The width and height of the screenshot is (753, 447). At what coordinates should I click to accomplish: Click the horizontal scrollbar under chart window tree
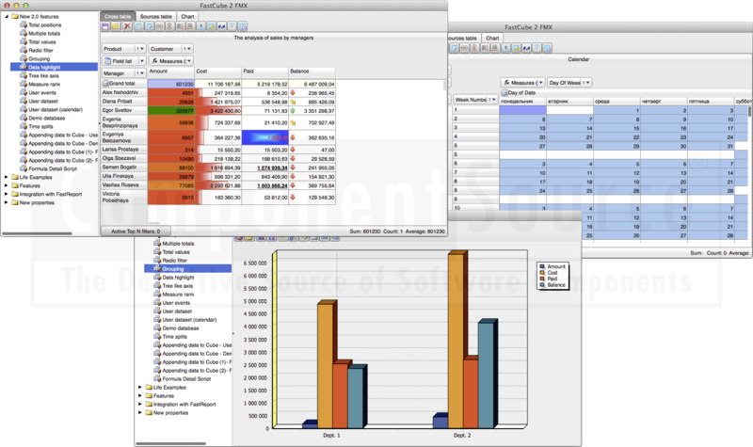171,443
